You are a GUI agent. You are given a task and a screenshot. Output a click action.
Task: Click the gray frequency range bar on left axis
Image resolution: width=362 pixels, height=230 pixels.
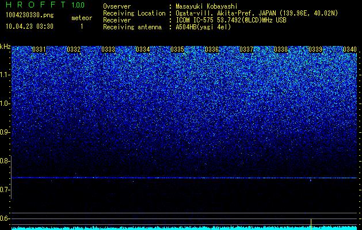(x=11, y=177)
